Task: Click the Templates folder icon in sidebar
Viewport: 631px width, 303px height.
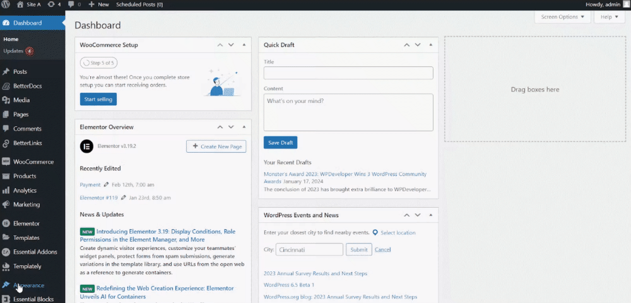Action: point(6,238)
